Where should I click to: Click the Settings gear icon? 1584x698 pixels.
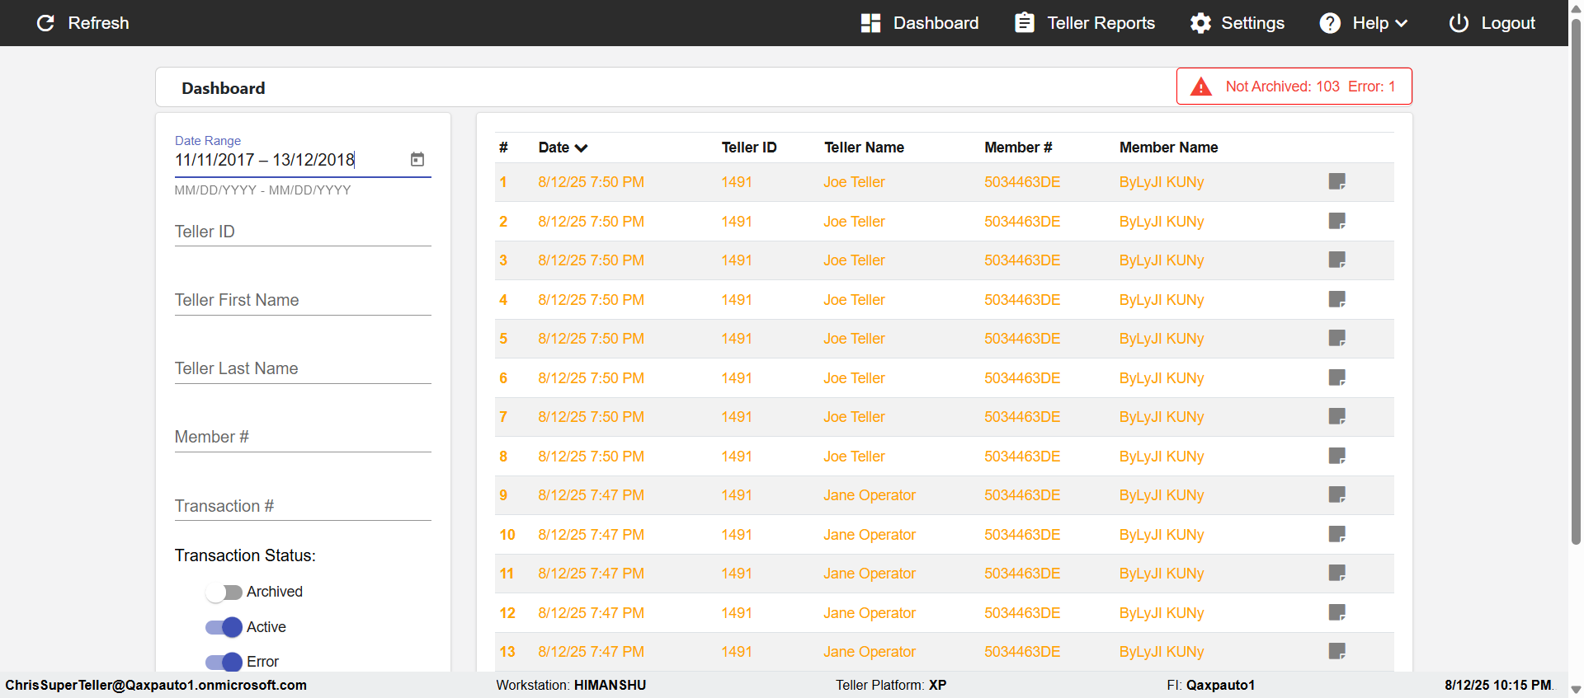(1200, 23)
